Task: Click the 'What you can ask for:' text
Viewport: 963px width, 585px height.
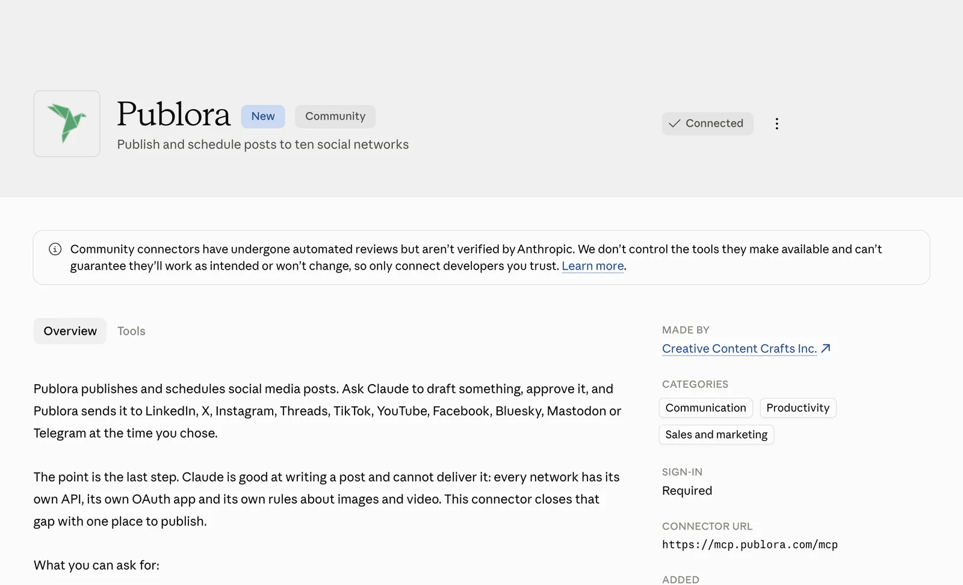Action: pyautogui.click(x=96, y=565)
